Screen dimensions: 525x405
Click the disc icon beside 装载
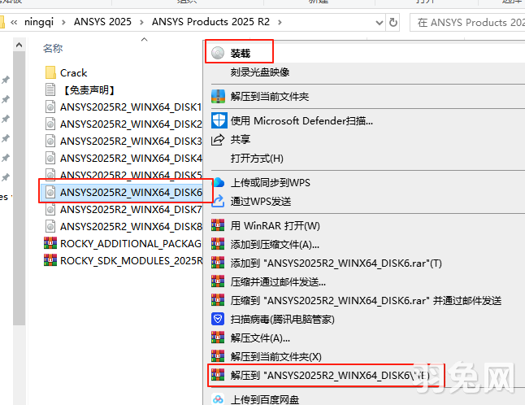(218, 53)
